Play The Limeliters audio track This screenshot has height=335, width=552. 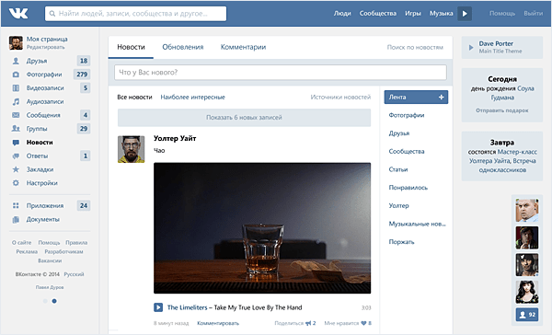(x=158, y=307)
